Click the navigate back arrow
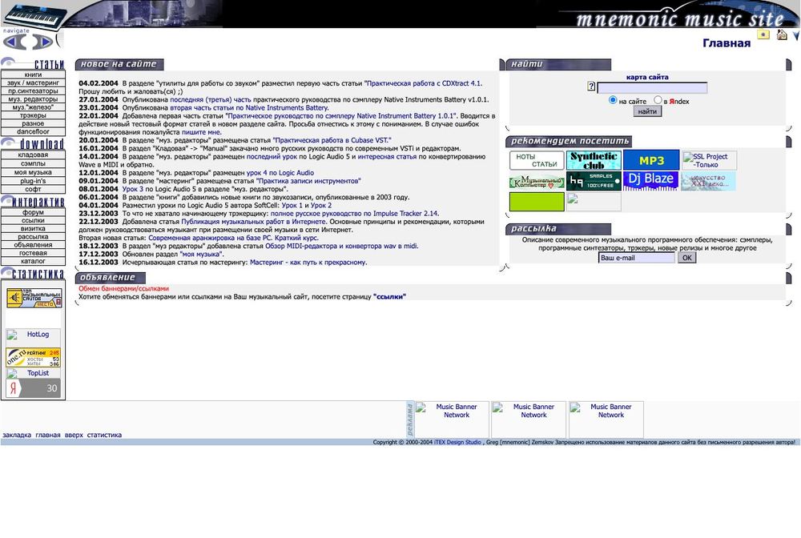 (14, 42)
